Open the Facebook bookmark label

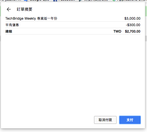67,1
